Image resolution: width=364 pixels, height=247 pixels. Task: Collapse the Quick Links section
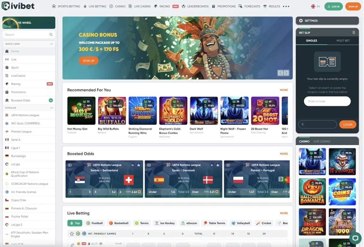pyautogui.click(x=52, y=44)
